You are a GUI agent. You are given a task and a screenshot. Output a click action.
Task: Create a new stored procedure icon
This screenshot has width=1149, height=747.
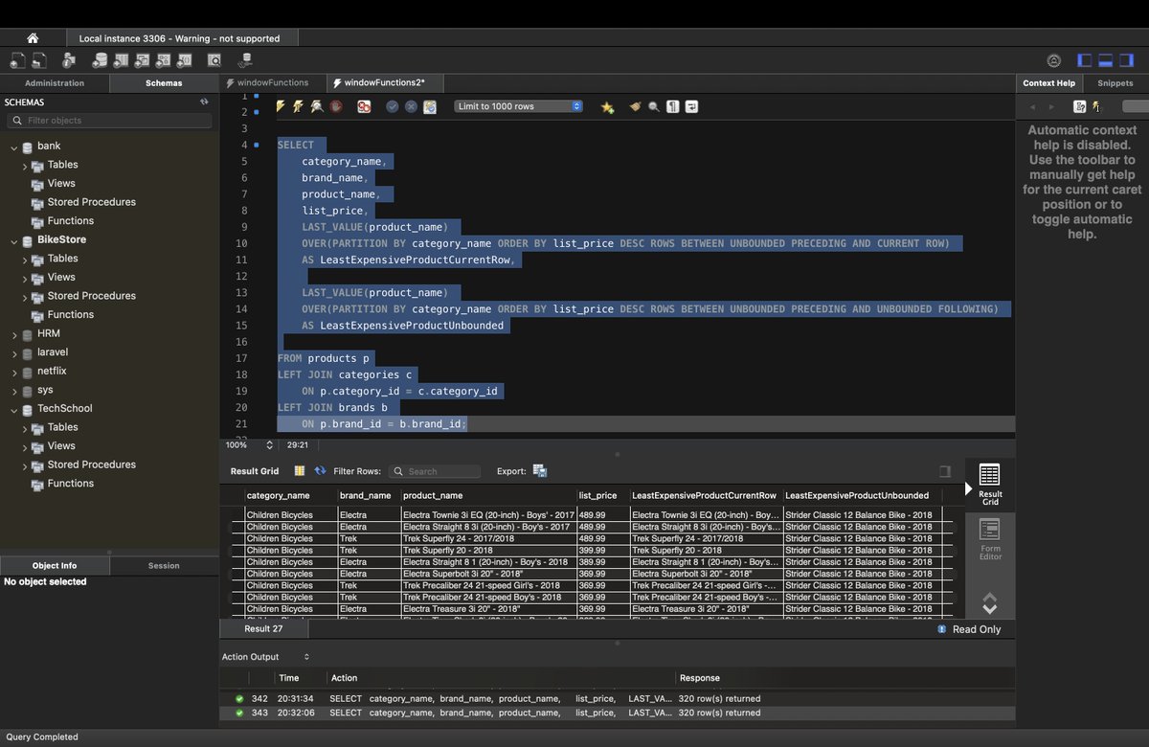(163, 60)
